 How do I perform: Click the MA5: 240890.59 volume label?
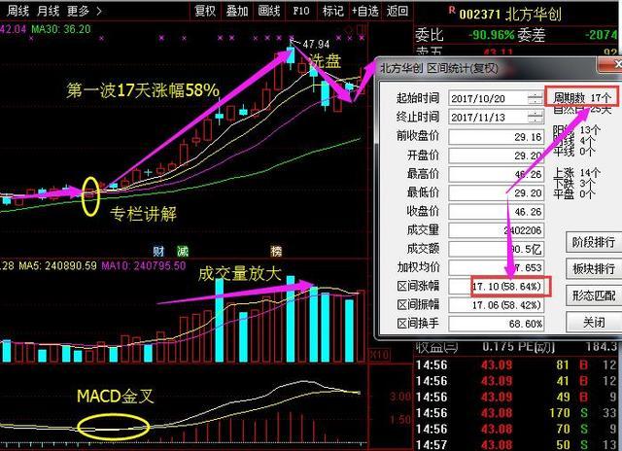point(58,265)
